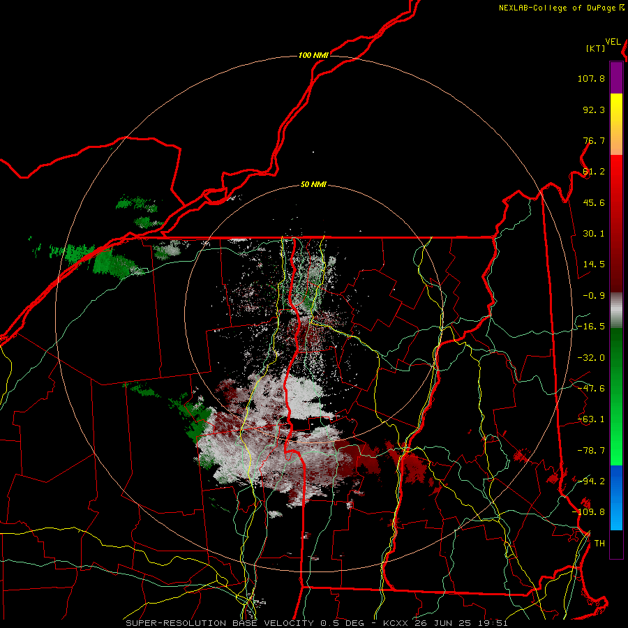This screenshot has height=628, width=628.
Task: Click the [KT] units label
Action: point(596,48)
